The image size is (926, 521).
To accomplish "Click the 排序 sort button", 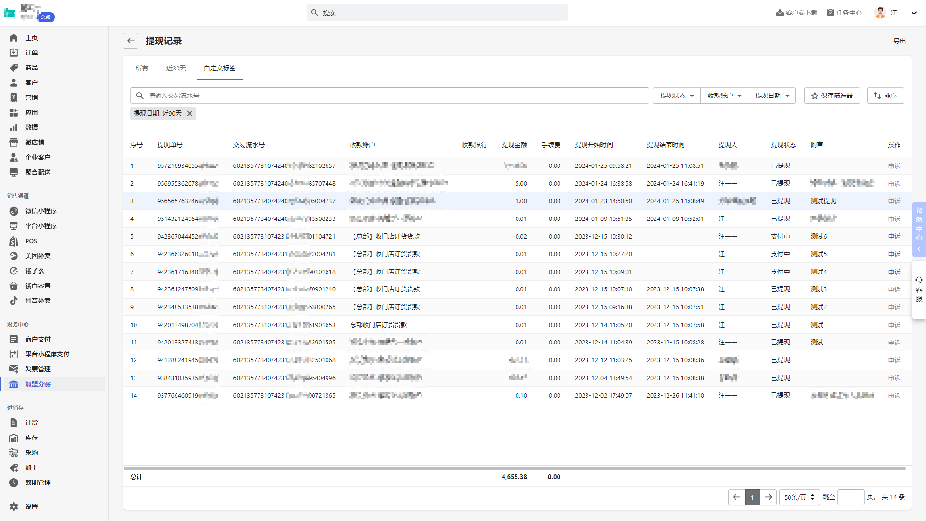I will tap(885, 96).
